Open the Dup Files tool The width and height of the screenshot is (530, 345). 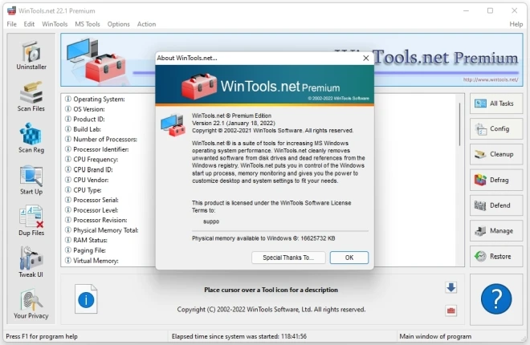click(x=31, y=221)
